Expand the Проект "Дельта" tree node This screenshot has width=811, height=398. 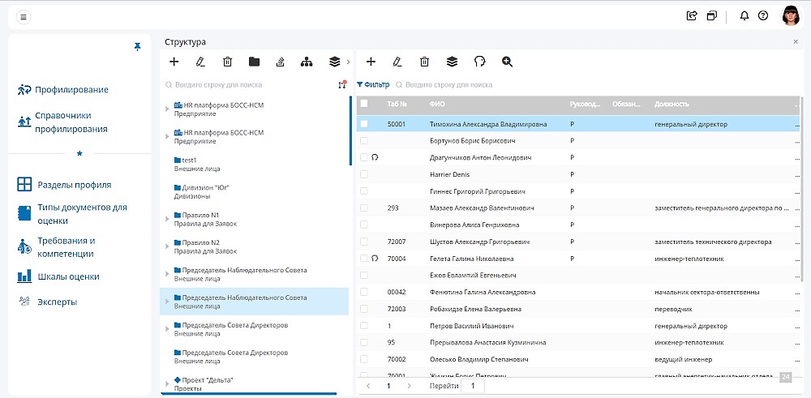tap(167, 384)
